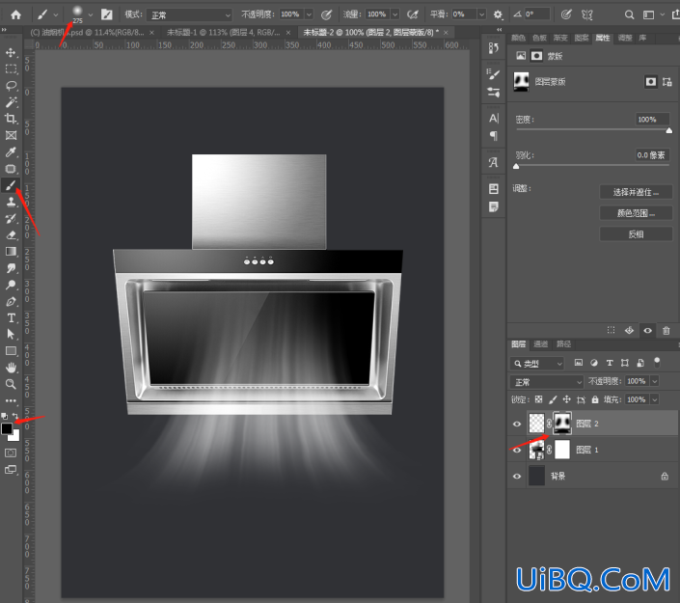Viewport: 680px width, 603px height.
Task: Open layer blend mode 正常 dropdown
Action: 547,382
